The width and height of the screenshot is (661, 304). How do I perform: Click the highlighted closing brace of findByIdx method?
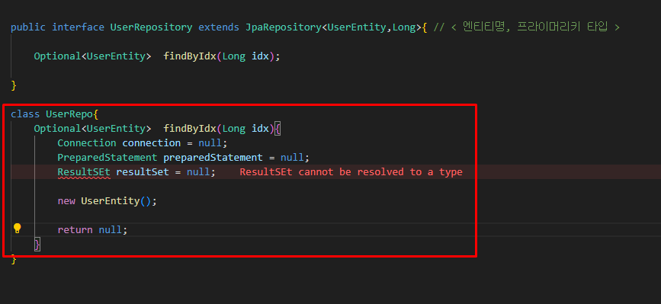[x=37, y=245]
